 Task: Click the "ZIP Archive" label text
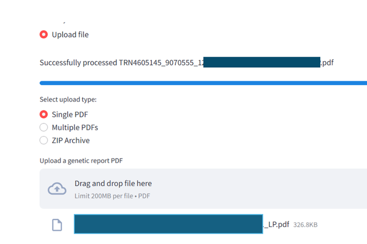coord(71,141)
